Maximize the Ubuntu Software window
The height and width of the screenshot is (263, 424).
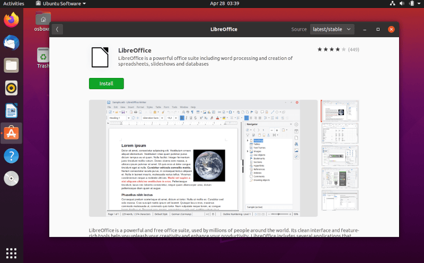378,29
